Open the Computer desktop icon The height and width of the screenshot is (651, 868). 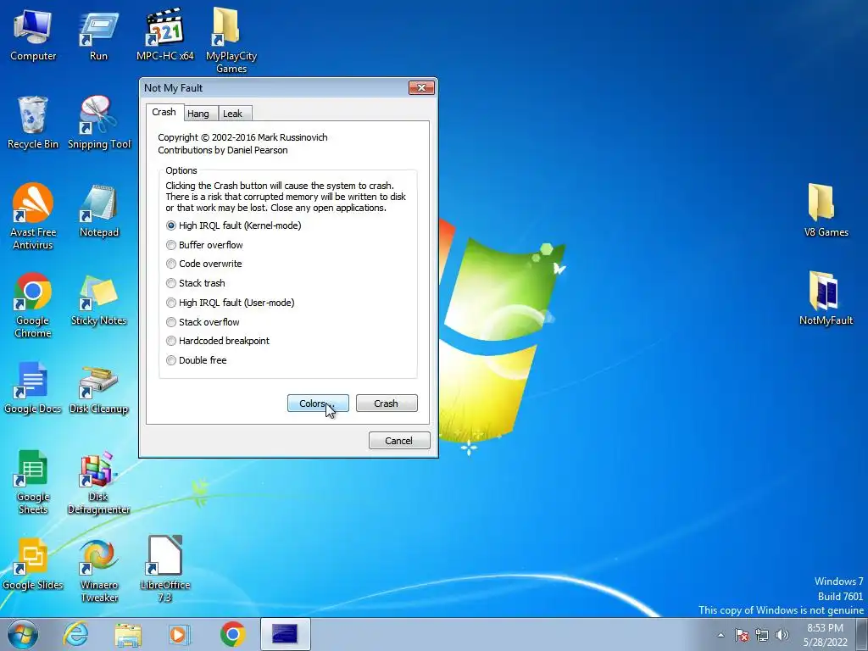coord(33,36)
